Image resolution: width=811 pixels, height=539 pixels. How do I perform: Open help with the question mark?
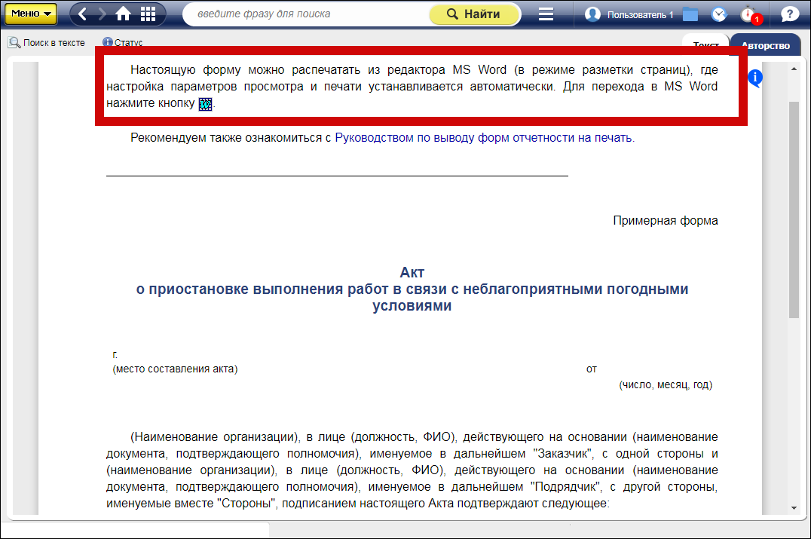click(x=789, y=14)
